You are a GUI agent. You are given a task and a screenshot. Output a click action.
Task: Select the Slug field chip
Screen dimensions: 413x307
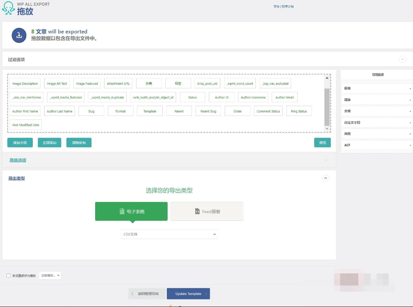[92, 111]
